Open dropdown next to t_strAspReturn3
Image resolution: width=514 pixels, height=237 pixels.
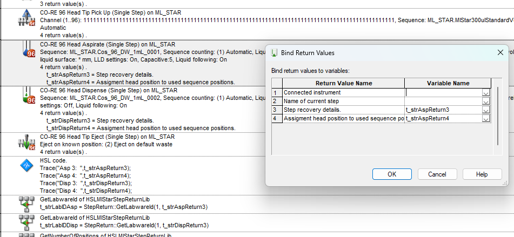coord(486,110)
